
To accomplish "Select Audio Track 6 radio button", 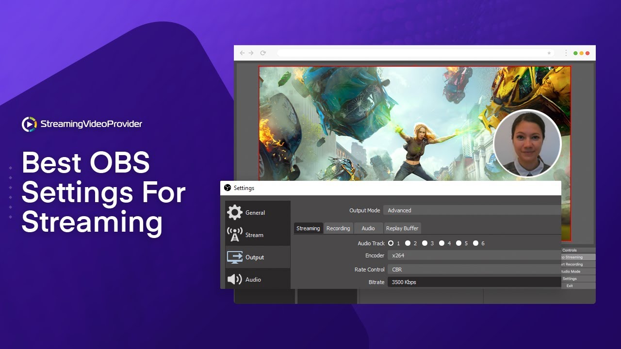I will tap(476, 243).
